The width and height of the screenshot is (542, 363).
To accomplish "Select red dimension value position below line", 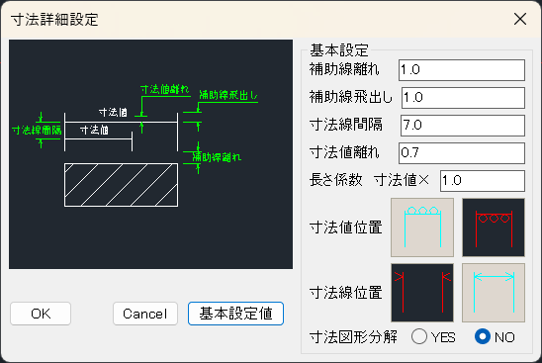I will coord(494,227).
